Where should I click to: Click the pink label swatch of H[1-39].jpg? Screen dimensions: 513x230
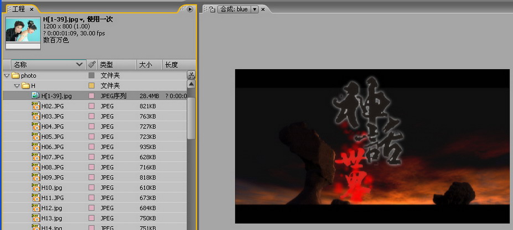[92, 96]
